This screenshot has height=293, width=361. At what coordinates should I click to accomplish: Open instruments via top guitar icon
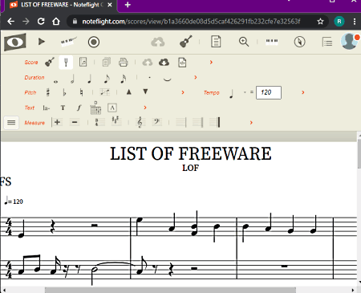coord(186,42)
